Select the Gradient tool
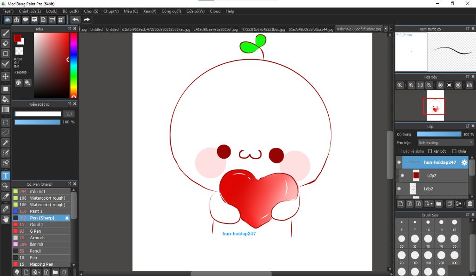This screenshot has height=276, width=476. [6, 109]
